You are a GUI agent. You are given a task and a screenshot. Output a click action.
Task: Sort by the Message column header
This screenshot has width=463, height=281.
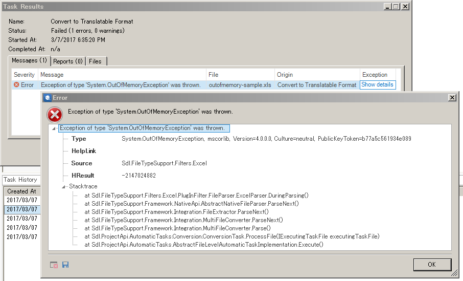(x=122, y=75)
